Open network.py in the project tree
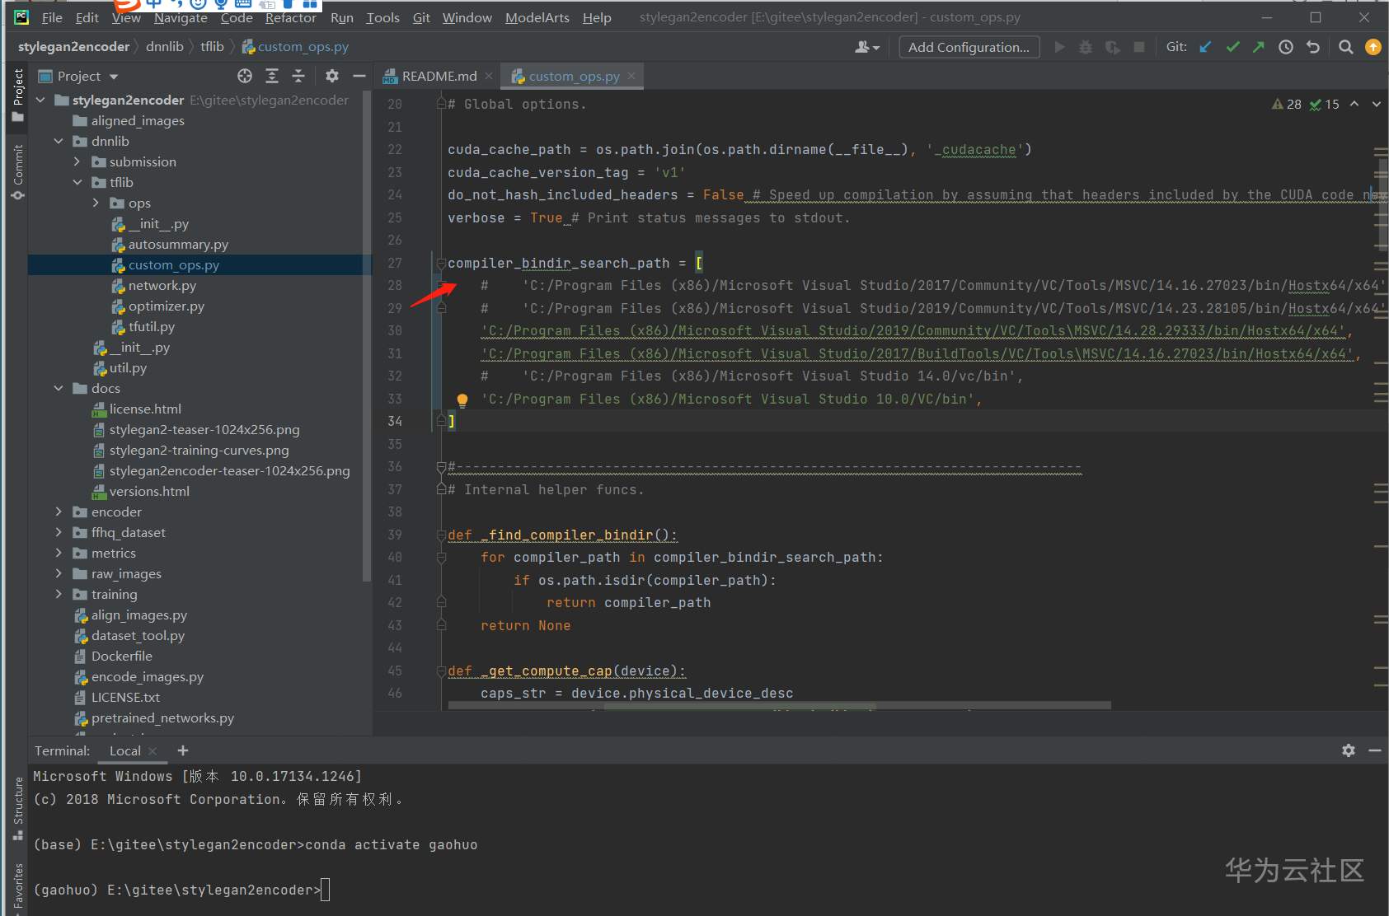The height and width of the screenshot is (916, 1389). (x=162, y=285)
